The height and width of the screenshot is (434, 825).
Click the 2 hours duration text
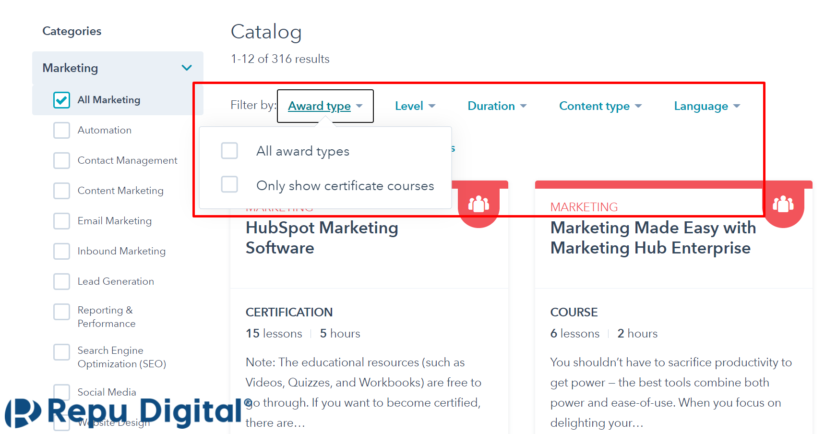(x=638, y=334)
